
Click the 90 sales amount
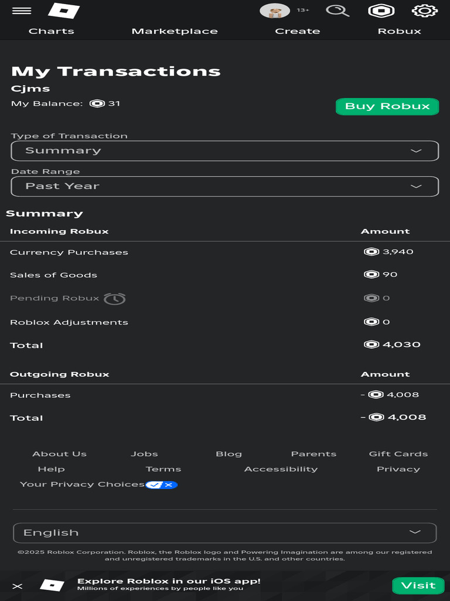(x=390, y=275)
